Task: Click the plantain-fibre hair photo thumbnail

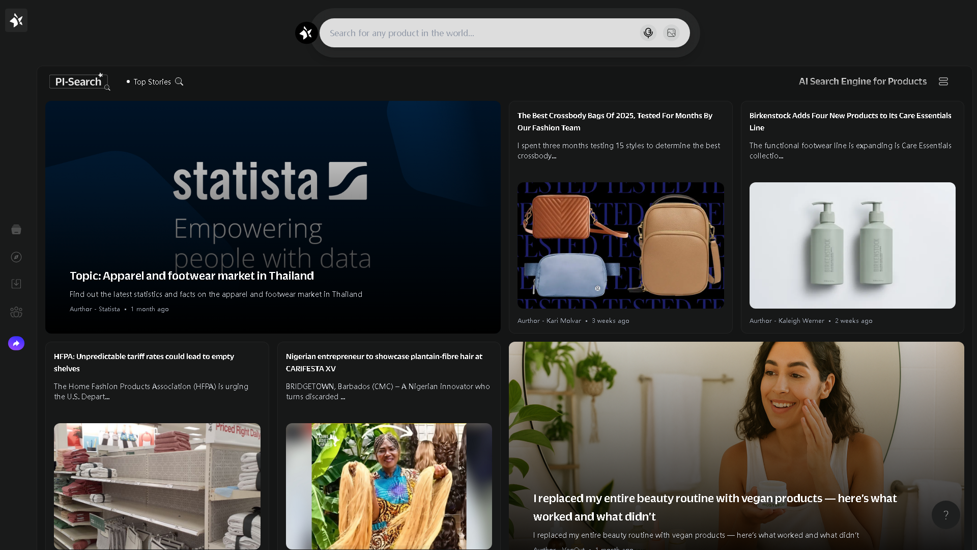Action: [389, 486]
